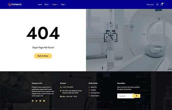Open the About Us footer link

click(x=93, y=87)
